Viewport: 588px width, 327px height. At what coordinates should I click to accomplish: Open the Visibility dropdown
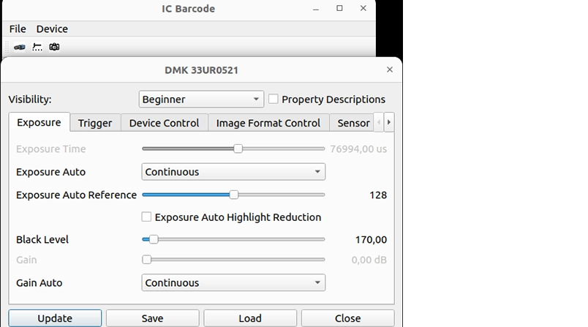pyautogui.click(x=201, y=99)
